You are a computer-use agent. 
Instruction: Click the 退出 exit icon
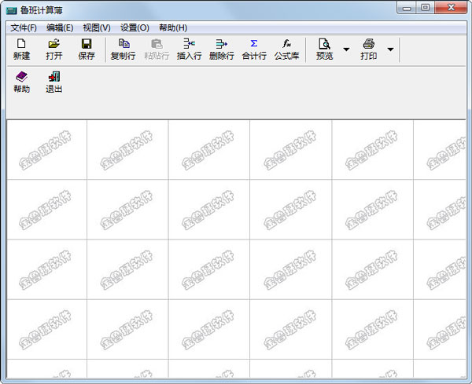click(x=53, y=82)
